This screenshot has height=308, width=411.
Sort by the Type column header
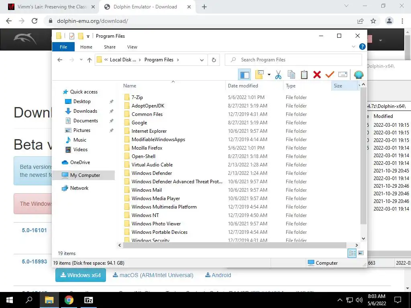pos(307,86)
